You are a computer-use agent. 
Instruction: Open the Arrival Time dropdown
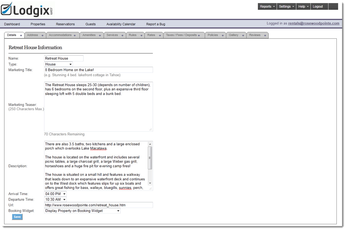coord(55,194)
